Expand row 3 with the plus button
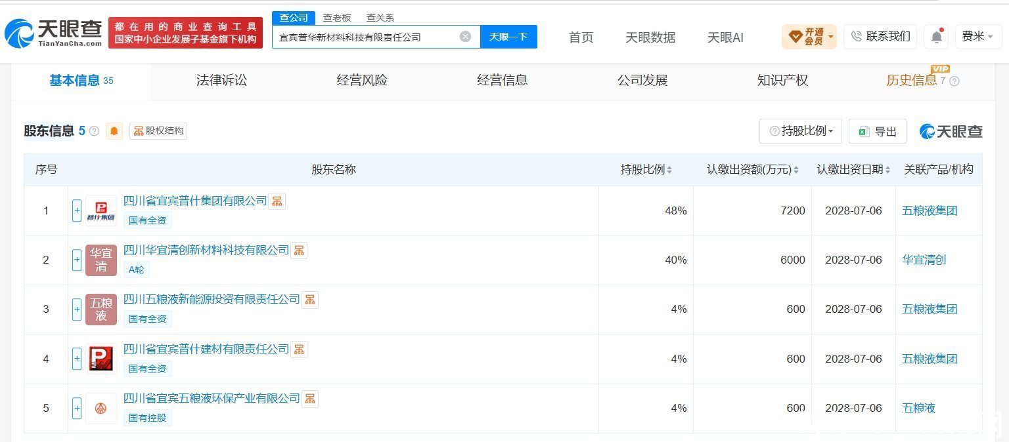 pyautogui.click(x=77, y=310)
